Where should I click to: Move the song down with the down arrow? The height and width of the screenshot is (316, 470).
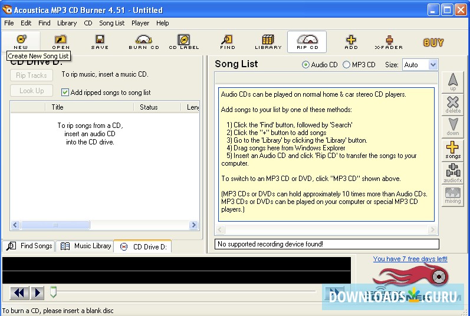pyautogui.click(x=453, y=127)
